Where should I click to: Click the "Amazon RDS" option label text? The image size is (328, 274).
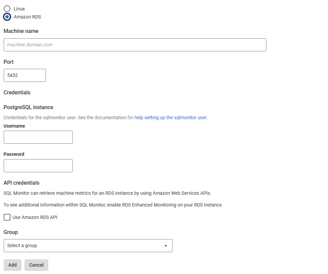tap(27, 17)
